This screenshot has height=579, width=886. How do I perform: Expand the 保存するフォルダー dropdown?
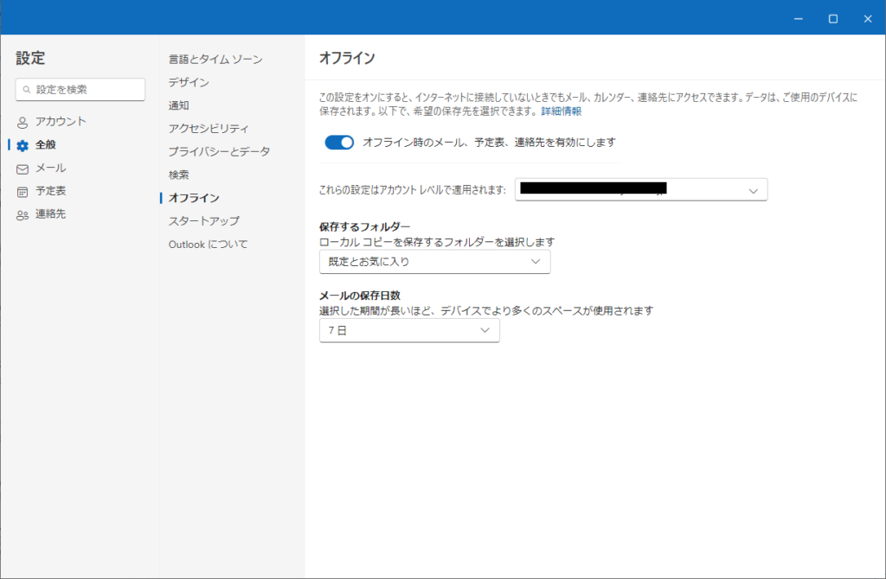tap(434, 261)
